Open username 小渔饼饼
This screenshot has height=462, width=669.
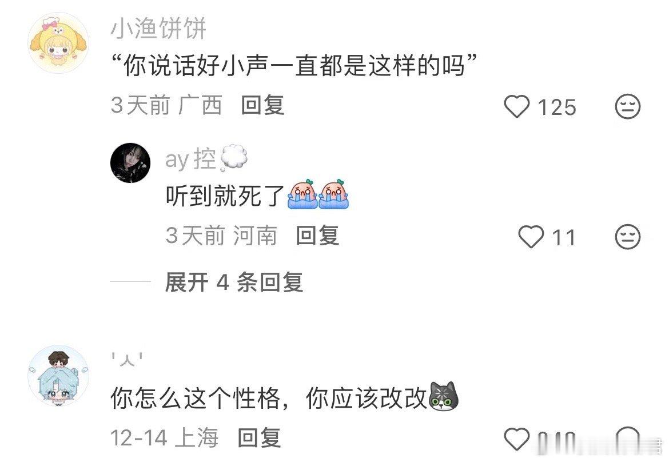(x=158, y=29)
